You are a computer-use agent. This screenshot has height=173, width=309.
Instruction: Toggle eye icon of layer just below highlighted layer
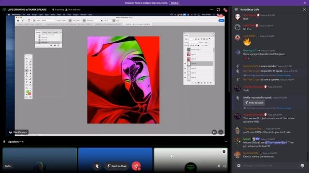pyautogui.click(x=185, y=68)
